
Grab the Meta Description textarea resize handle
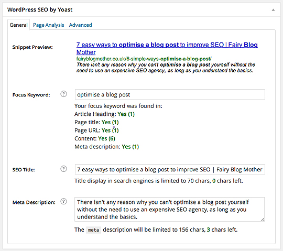pos(263,220)
